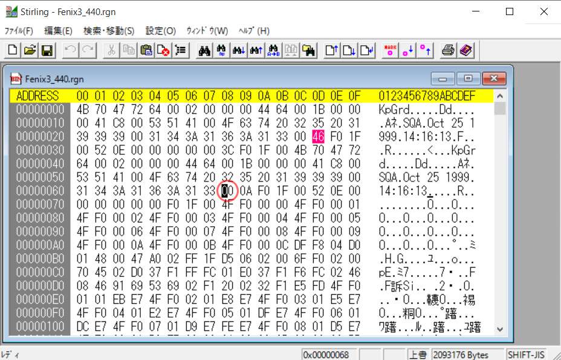Click the レディ status text
Screen dimensions: 561x360
point(10,355)
